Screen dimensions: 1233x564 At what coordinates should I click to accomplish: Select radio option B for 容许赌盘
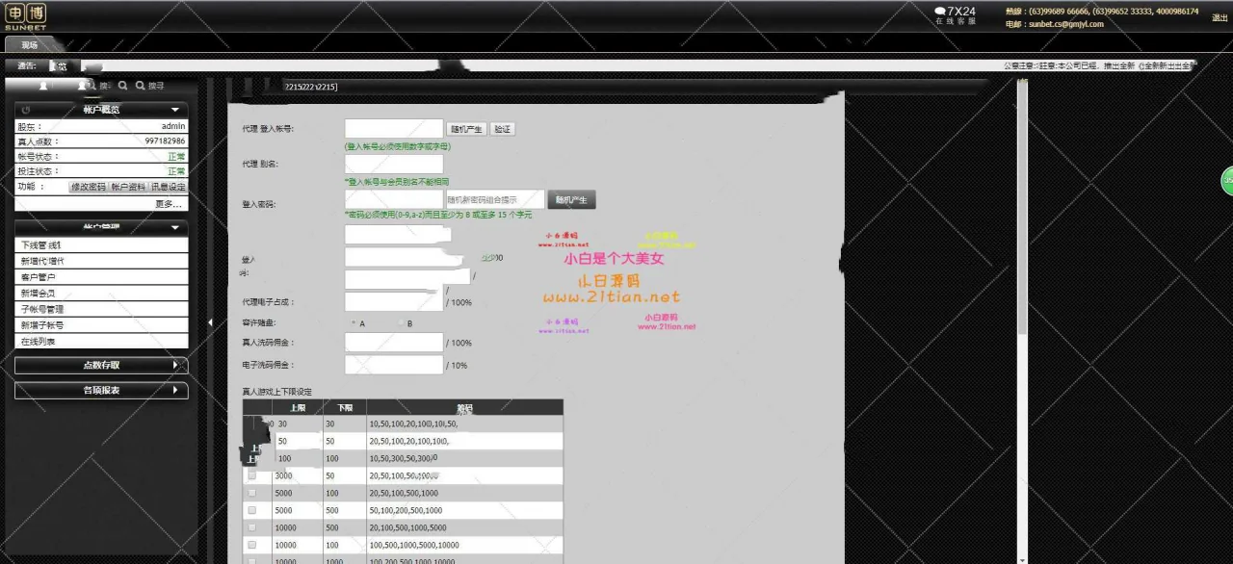coord(401,323)
